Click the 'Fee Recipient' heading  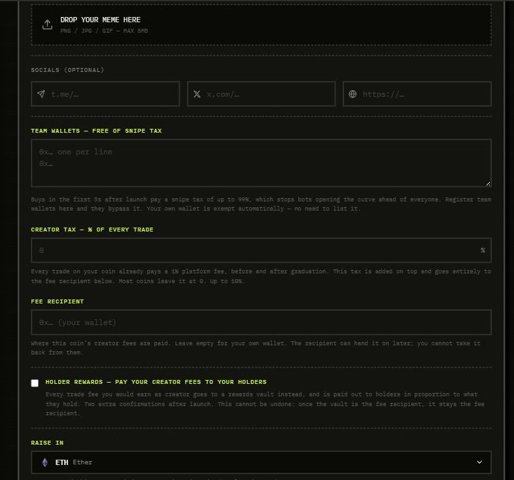pyautogui.click(x=58, y=301)
